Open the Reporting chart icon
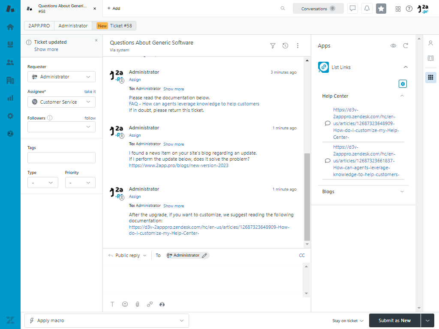 [10, 98]
